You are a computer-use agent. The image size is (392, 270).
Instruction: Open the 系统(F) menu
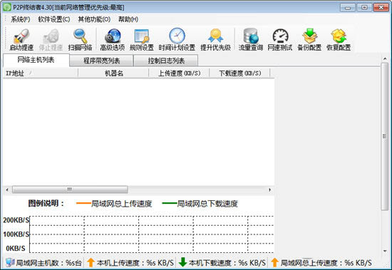(x=20, y=19)
